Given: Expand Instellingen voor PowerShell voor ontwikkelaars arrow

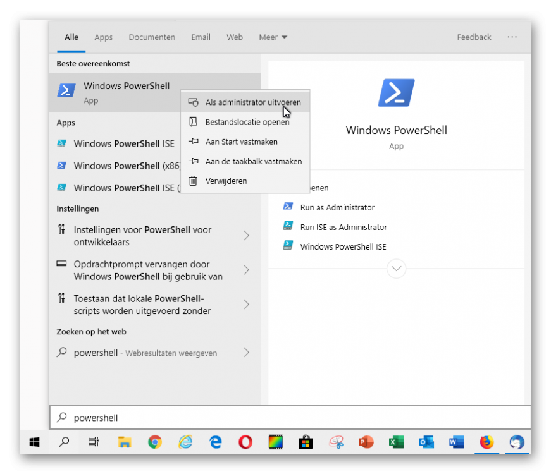Looking at the screenshot, I should [x=246, y=235].
